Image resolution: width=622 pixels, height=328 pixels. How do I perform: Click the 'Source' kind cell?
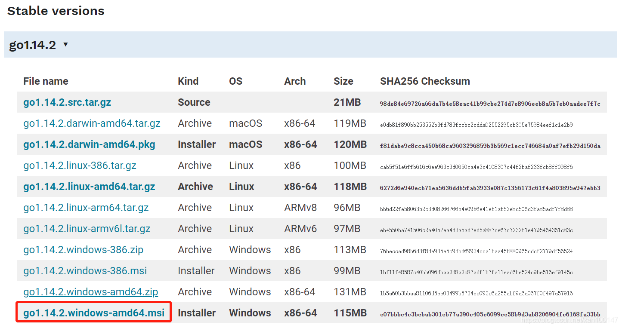(x=194, y=102)
